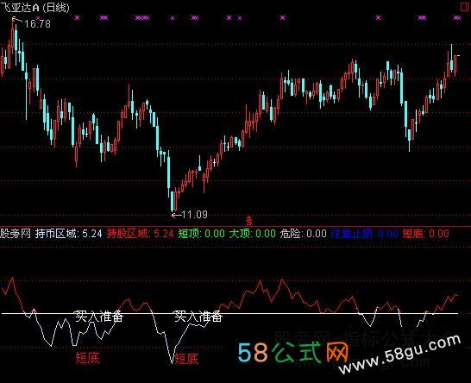Click the 11.09 low price label

coord(195,215)
